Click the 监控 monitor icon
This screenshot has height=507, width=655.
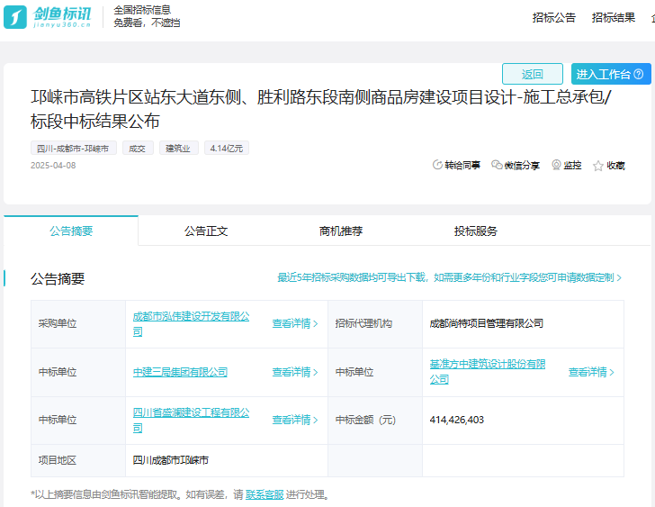tap(556, 165)
